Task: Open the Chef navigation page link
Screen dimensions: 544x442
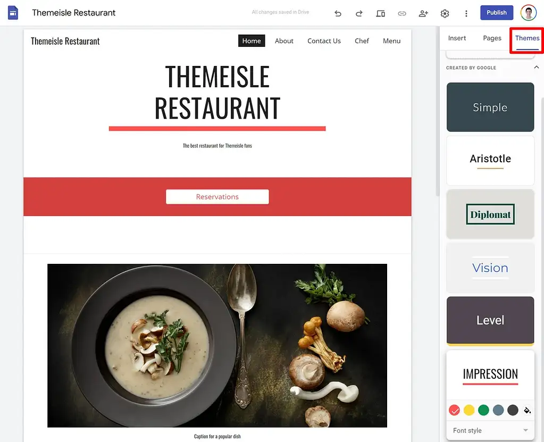Action: 362,41
